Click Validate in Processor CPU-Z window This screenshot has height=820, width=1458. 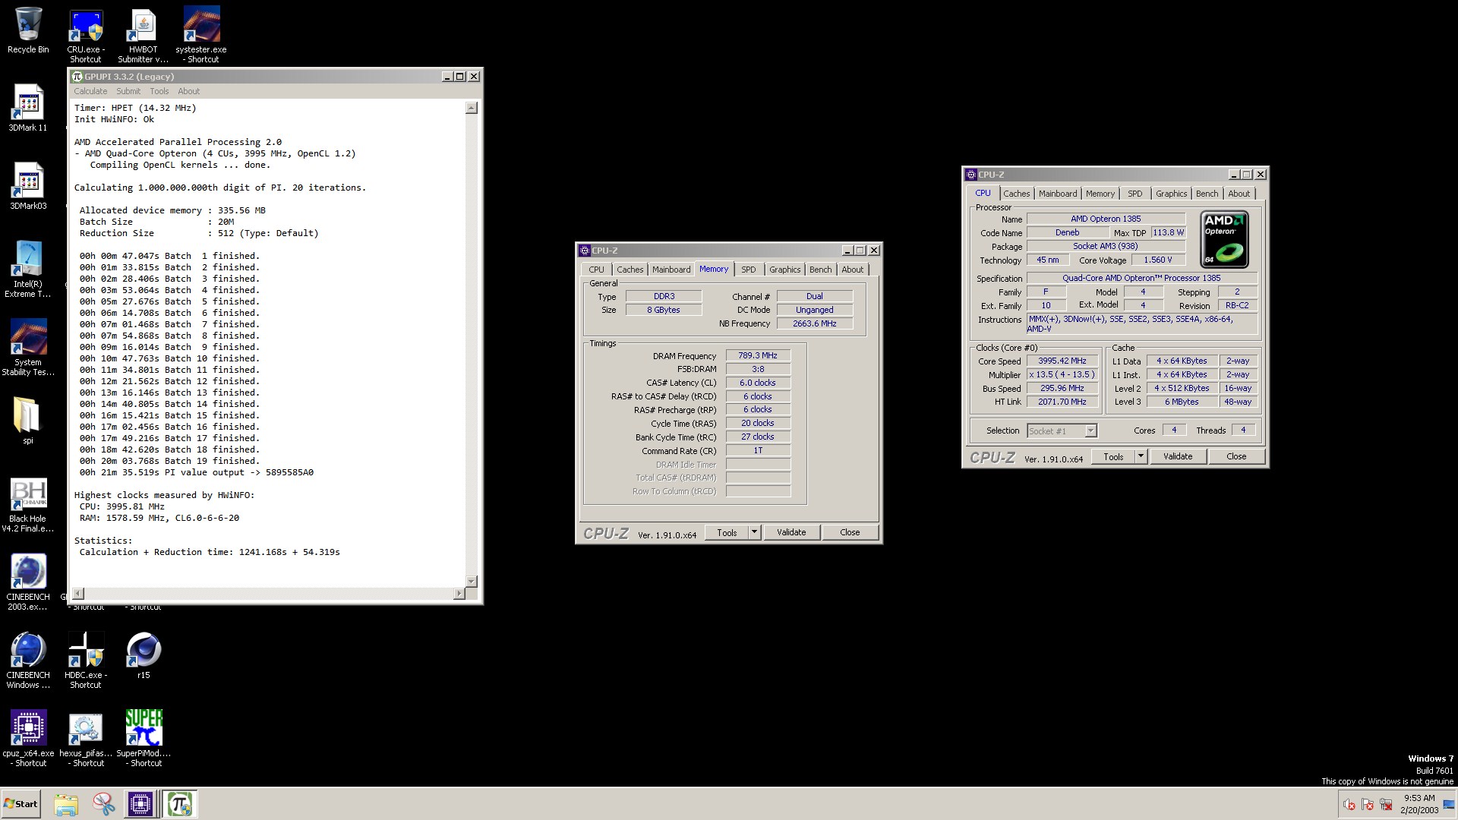pos(1178,456)
